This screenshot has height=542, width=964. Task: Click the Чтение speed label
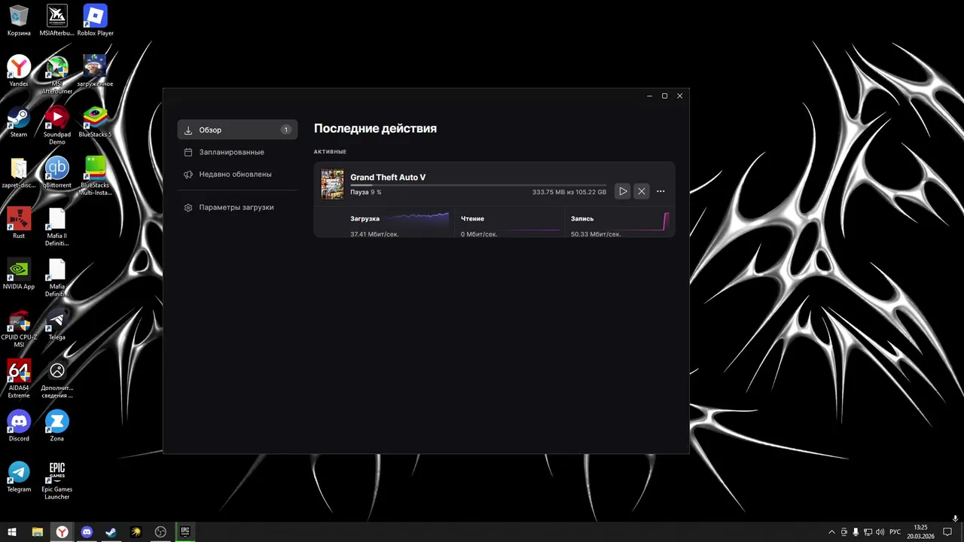(x=472, y=219)
